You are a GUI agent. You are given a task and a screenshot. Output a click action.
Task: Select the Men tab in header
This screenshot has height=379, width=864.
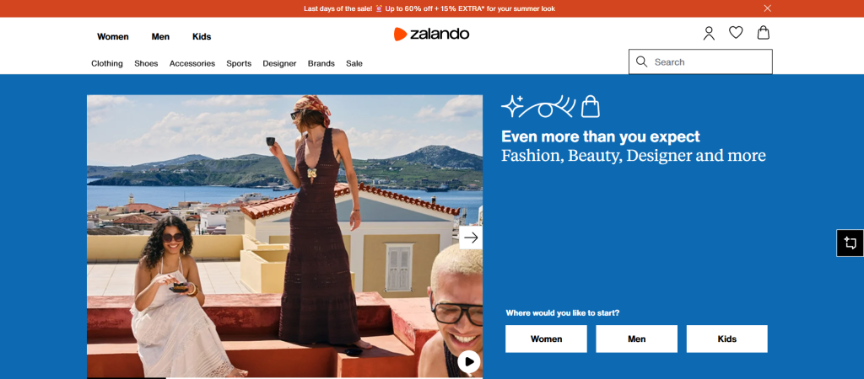pyautogui.click(x=160, y=37)
